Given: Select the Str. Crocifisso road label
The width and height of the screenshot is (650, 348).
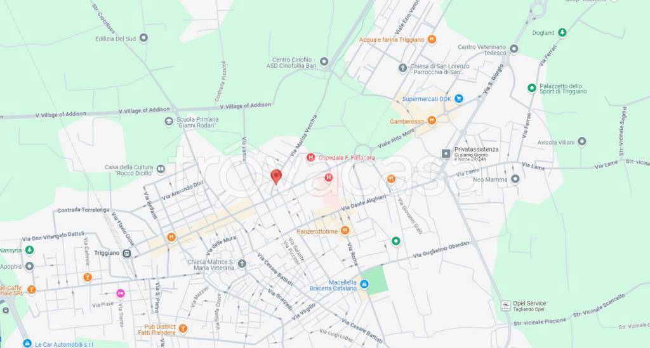Looking at the screenshot, I should [x=103, y=18].
